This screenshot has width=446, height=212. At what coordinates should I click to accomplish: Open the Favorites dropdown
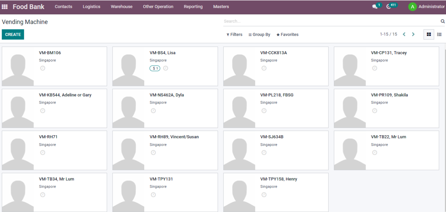(x=288, y=34)
